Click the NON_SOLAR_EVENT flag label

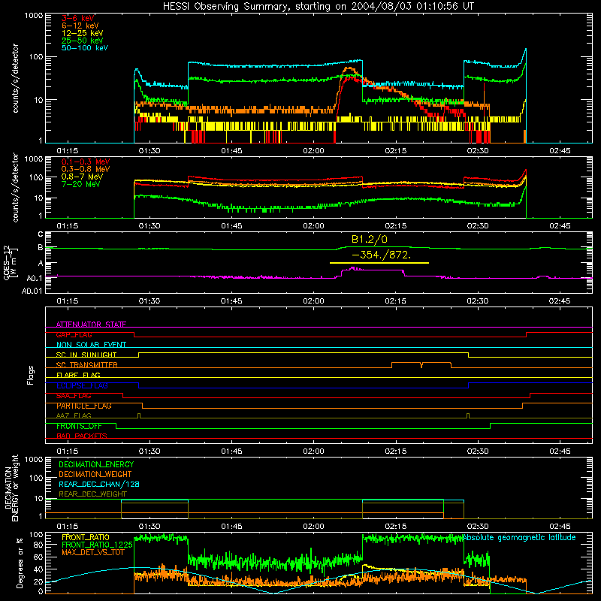click(91, 345)
